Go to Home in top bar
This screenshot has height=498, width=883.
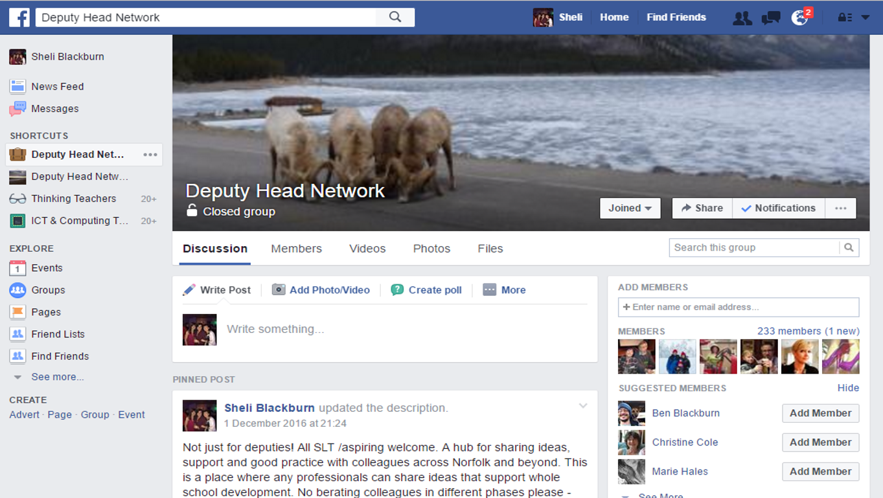click(x=614, y=17)
